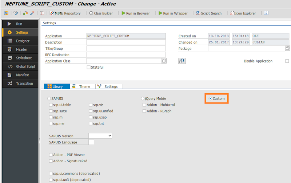The width and height of the screenshot is (291, 183).
Task: Open value help for Package field
Action: (x=287, y=48)
